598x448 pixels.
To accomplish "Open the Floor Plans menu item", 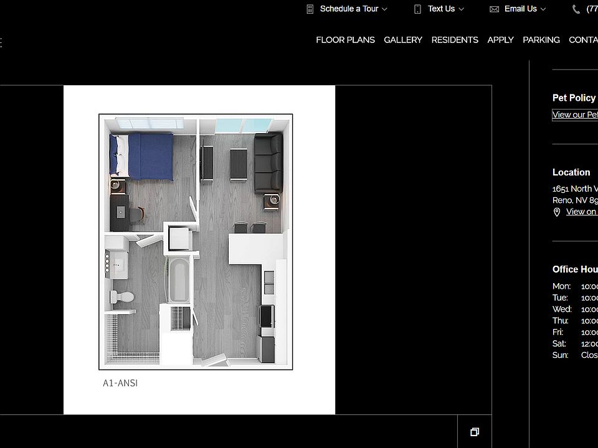I will pyautogui.click(x=345, y=40).
